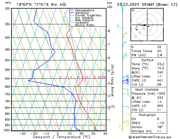This screenshot has width=180, height=139.
Task: Click the Dry Adiabat legend label
Action: point(84,18)
